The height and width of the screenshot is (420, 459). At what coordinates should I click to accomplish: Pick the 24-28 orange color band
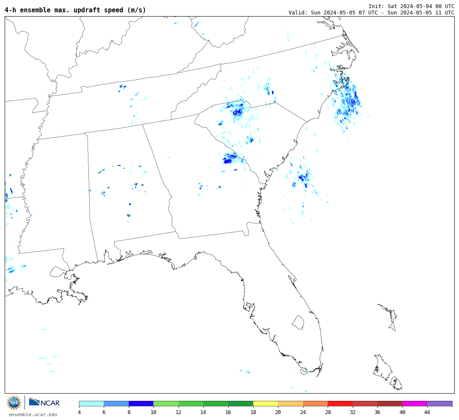(315, 403)
